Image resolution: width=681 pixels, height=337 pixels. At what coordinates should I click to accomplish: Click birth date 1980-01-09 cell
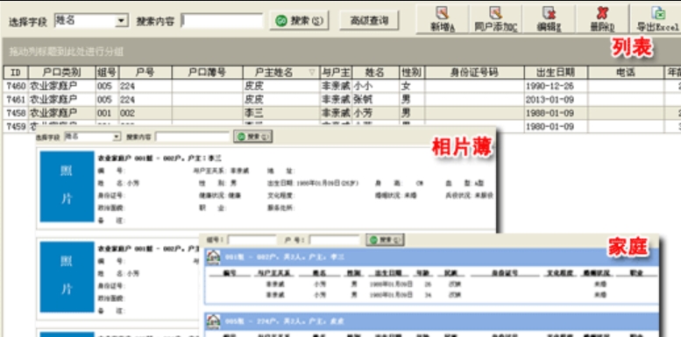coord(556,127)
